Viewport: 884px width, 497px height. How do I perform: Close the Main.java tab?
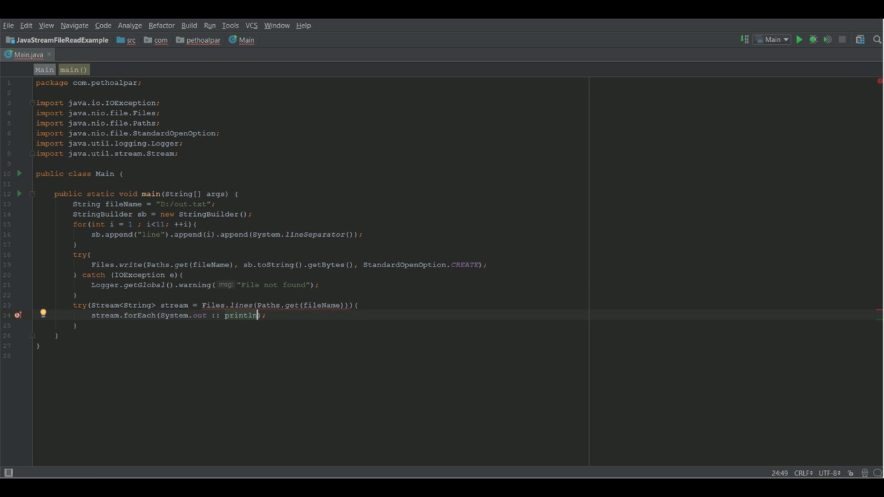click(50, 55)
